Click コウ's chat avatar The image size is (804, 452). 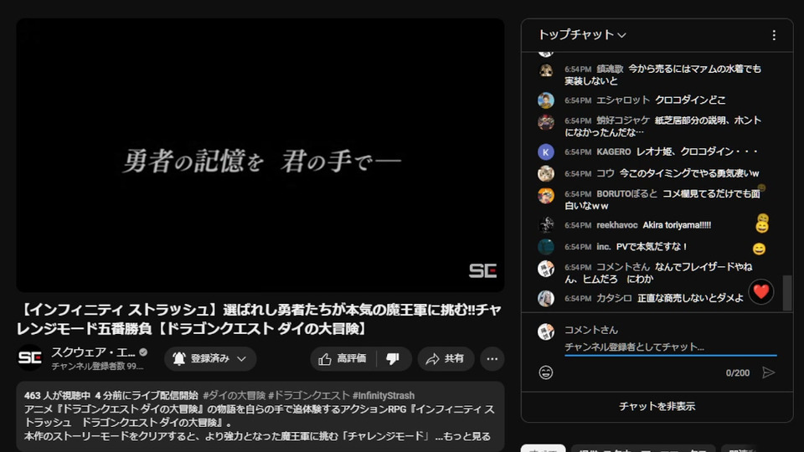click(x=545, y=174)
